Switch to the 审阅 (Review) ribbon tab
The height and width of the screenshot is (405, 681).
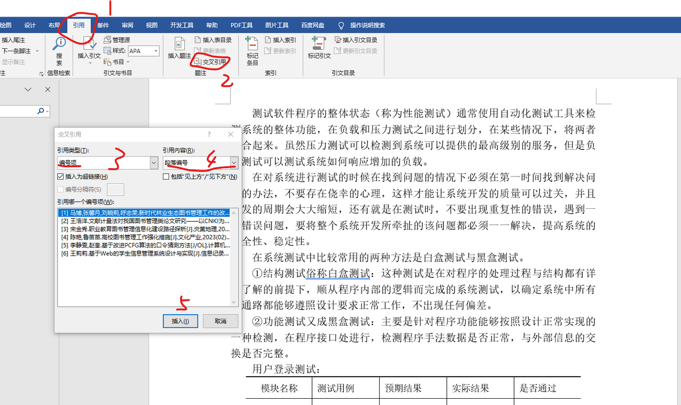pos(127,25)
